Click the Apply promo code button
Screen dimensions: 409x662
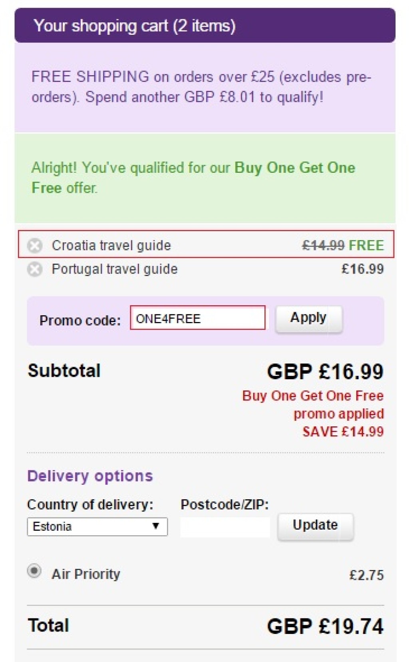point(308,319)
